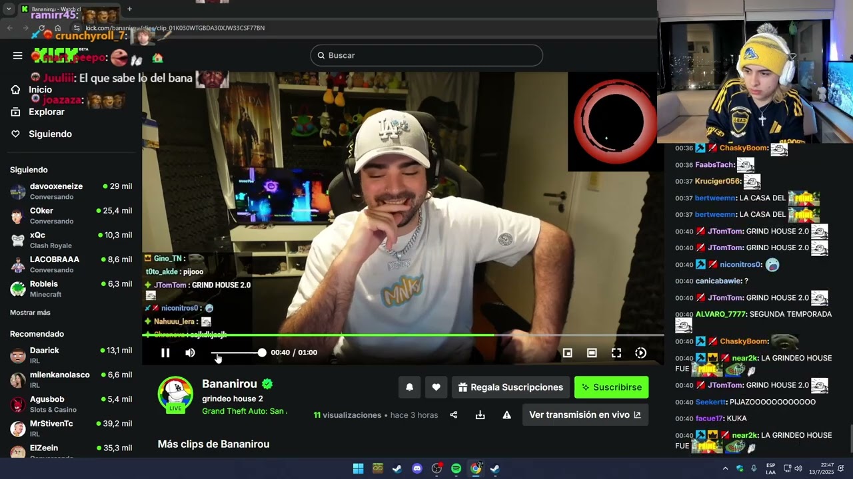The width and height of the screenshot is (853, 479).
Task: Open Spotify from the taskbar
Action: pos(456,468)
